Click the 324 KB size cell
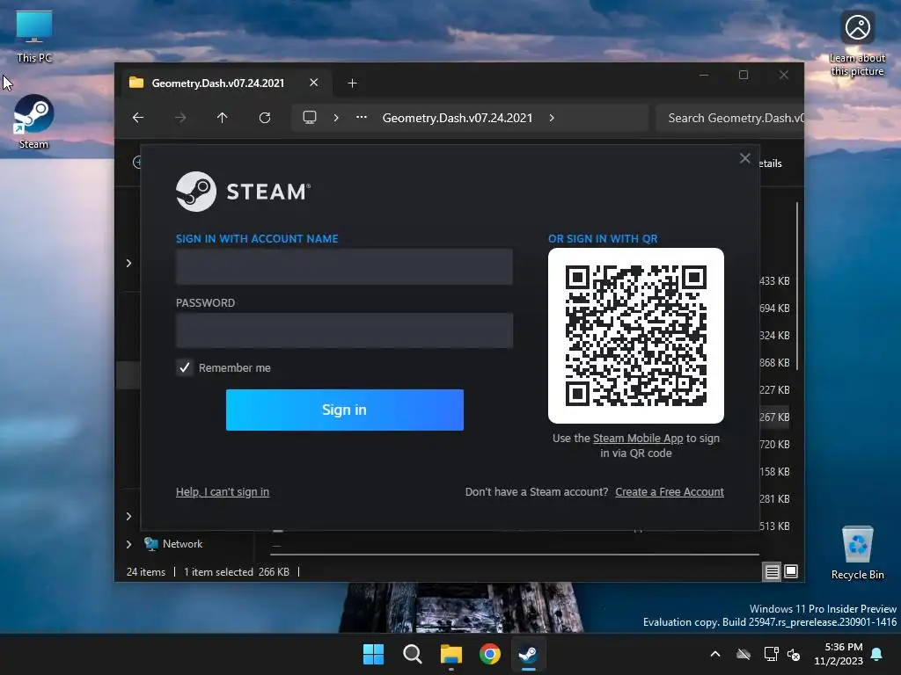 [x=774, y=335]
